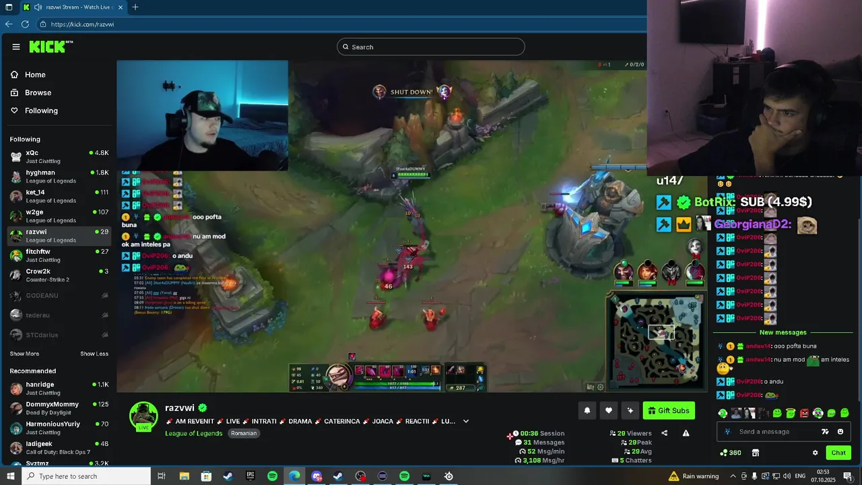Open the Windows notification center
Viewport: 862px width, 485px height.
pyautogui.click(x=848, y=476)
